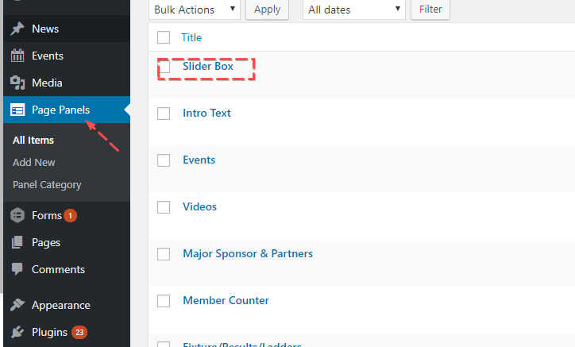Screen dimensions: 575x347
Task: Click the Filter button
Action: coord(431,10)
